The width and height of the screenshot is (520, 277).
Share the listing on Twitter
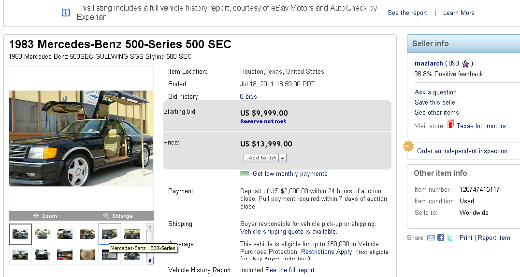[450, 237]
